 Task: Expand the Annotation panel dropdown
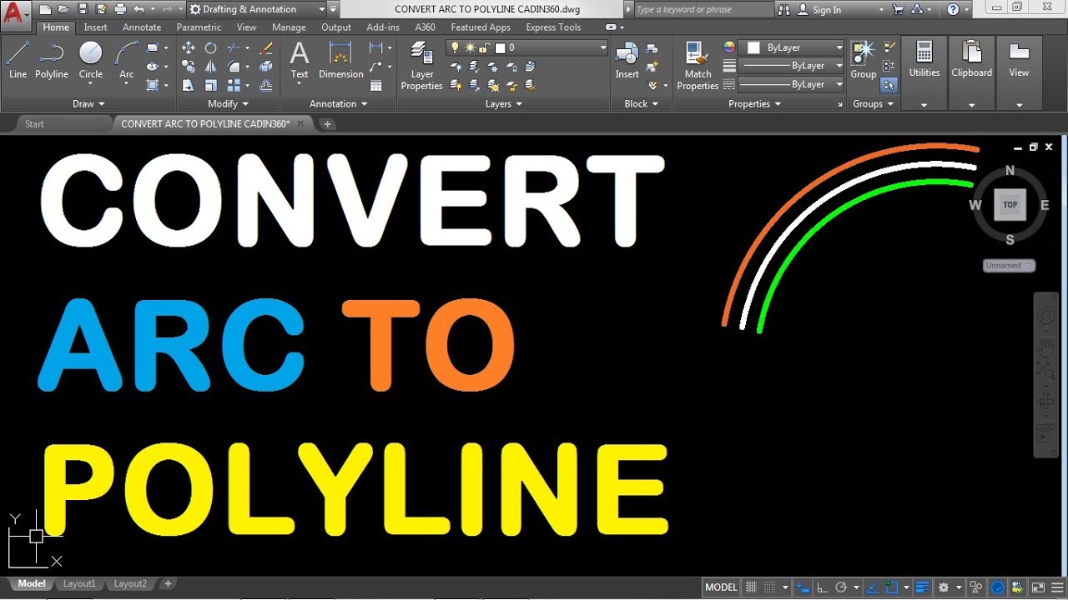(x=338, y=104)
